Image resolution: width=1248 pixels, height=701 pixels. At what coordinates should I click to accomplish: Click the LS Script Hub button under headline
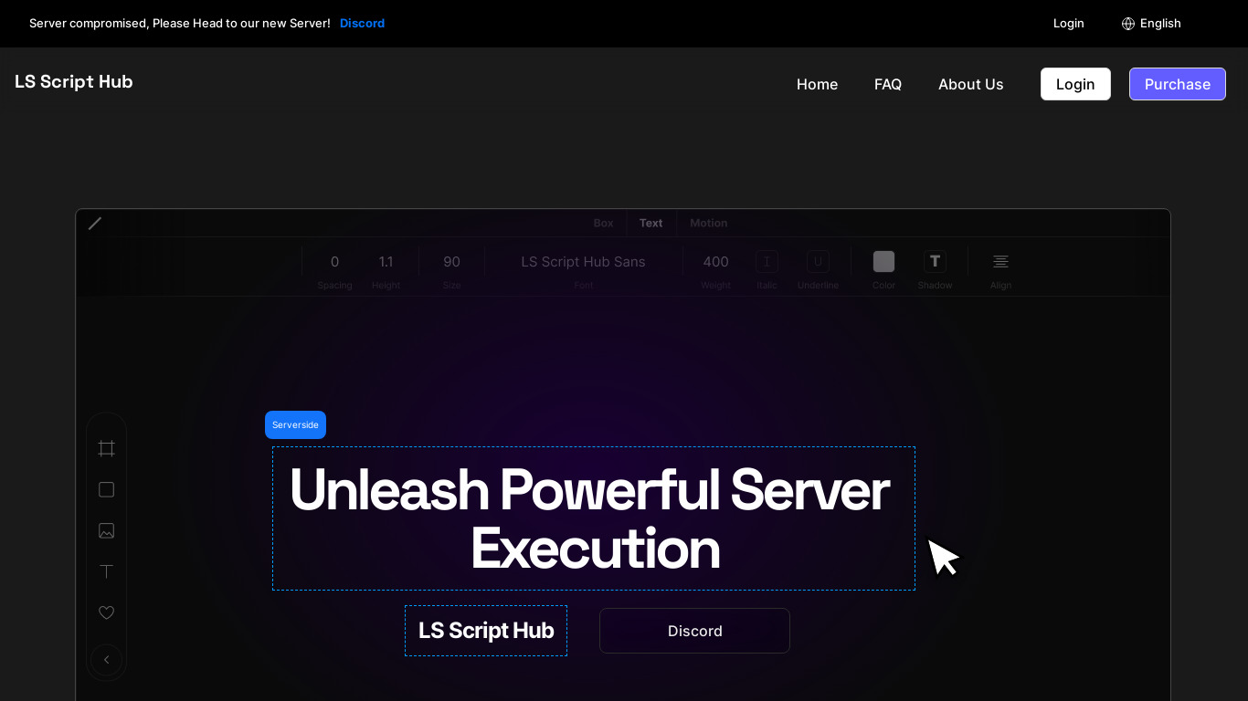(x=486, y=631)
